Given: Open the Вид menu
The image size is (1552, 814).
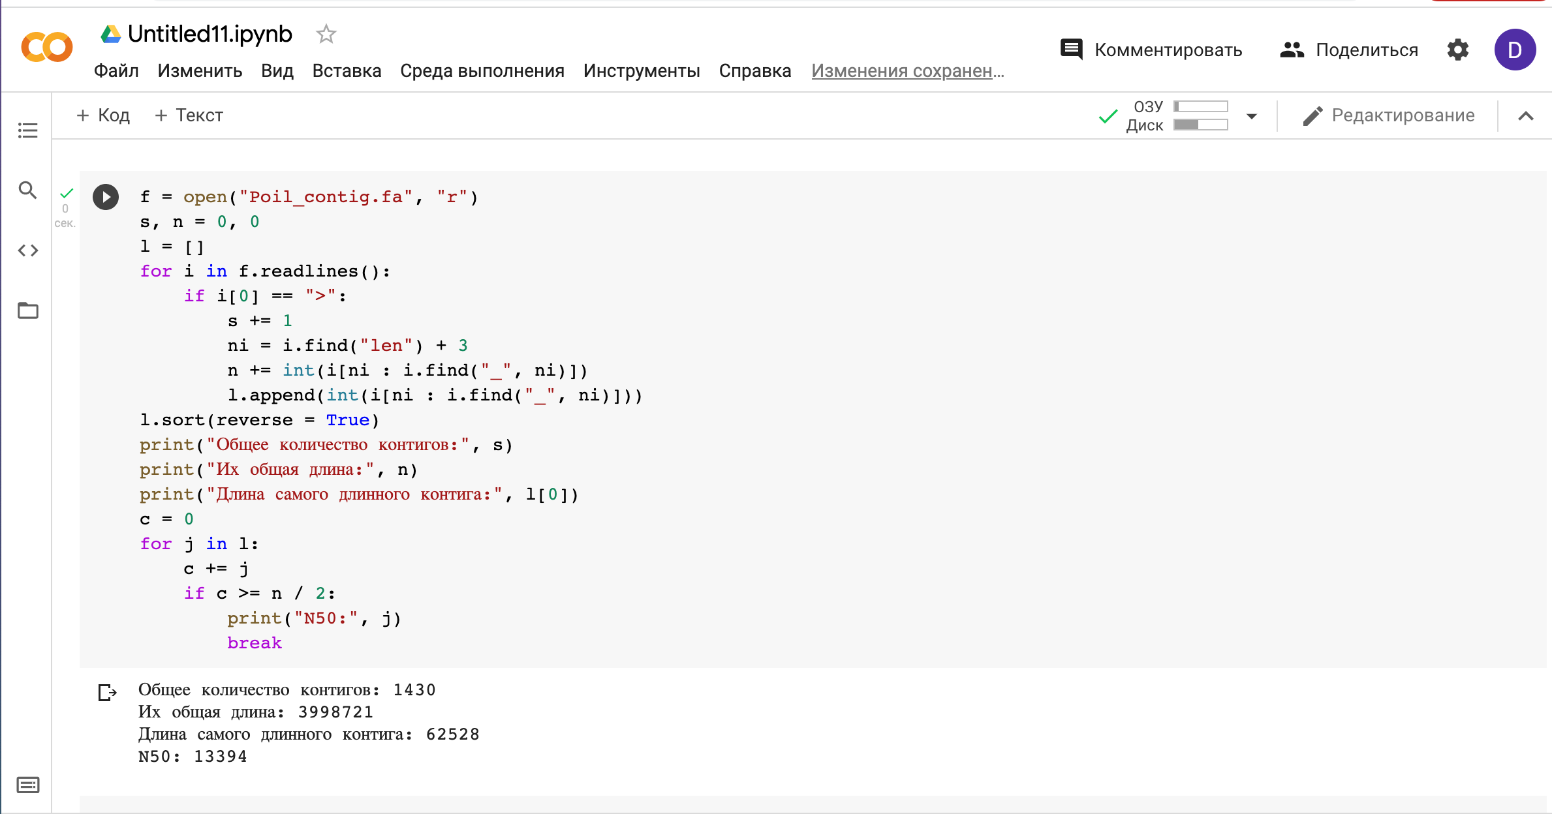Looking at the screenshot, I should (x=277, y=70).
